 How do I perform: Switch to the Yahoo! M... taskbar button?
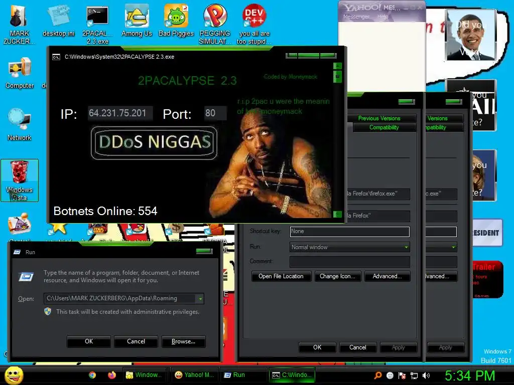pyautogui.click(x=194, y=375)
